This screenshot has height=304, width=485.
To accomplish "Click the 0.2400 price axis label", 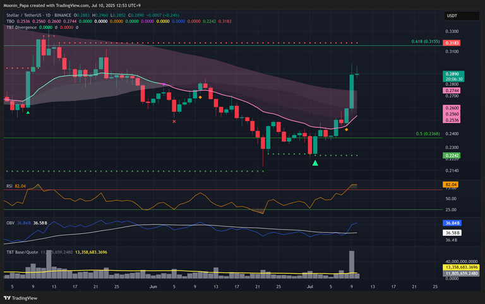I will (x=452, y=134).
